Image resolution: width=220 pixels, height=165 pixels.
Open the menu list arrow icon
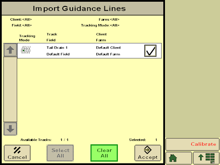click(206, 158)
